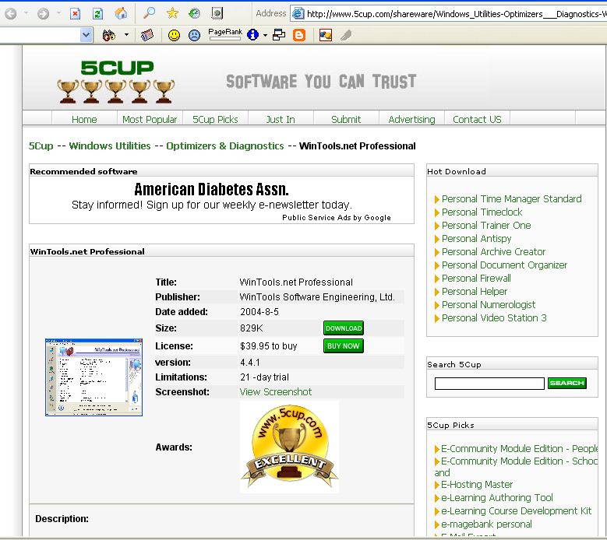The width and height of the screenshot is (607, 540).
Task: Select the 5Cup Picks navigation tab
Action: tap(215, 119)
